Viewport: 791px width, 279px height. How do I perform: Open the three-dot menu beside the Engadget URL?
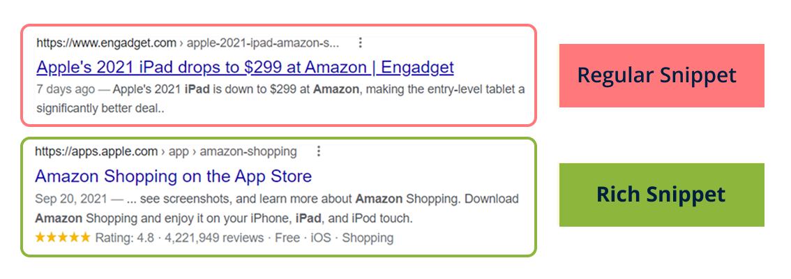point(360,43)
